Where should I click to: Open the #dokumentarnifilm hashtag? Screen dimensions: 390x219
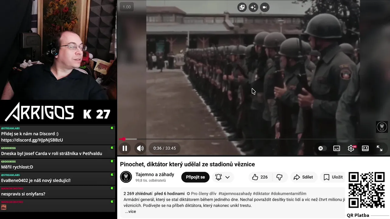(x=289, y=194)
